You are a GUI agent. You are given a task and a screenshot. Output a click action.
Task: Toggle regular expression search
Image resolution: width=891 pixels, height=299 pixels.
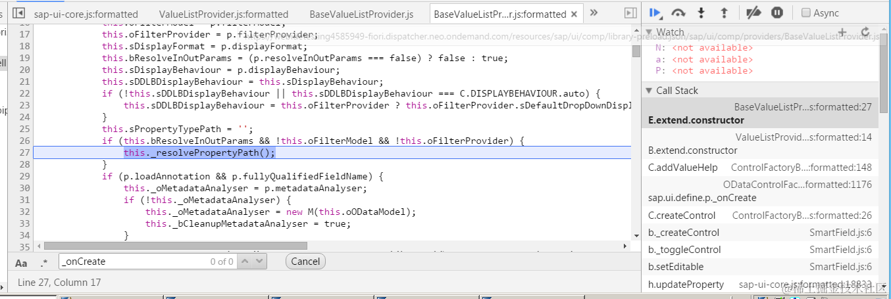tap(44, 262)
